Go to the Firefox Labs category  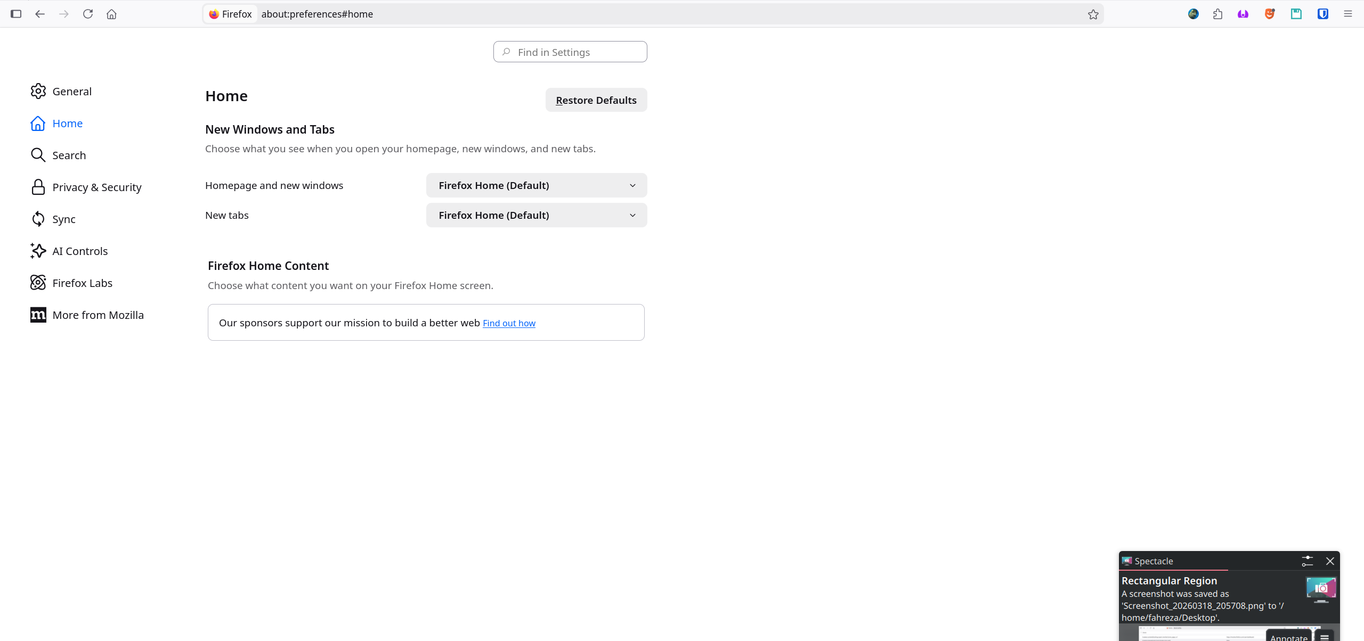coord(82,283)
